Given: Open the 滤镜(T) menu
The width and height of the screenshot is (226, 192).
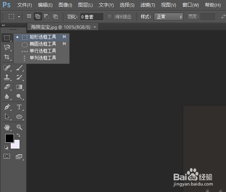Looking at the screenshot, I should point(147,5).
